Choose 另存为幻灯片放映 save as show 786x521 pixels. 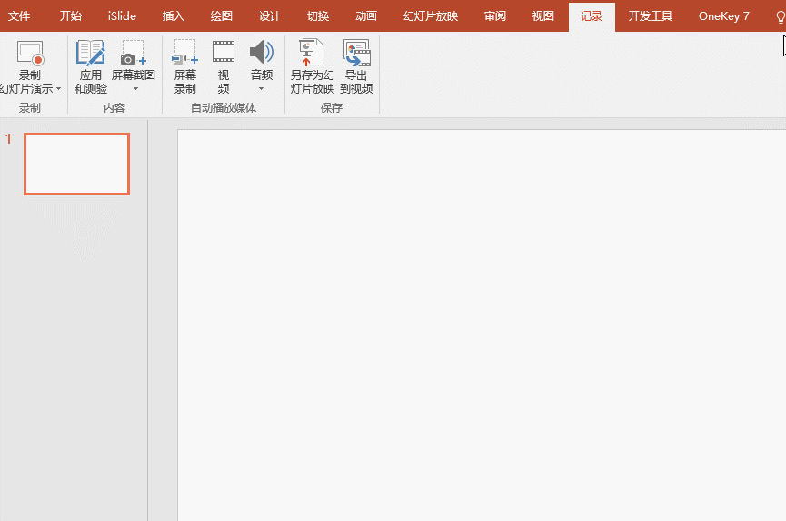[312, 67]
